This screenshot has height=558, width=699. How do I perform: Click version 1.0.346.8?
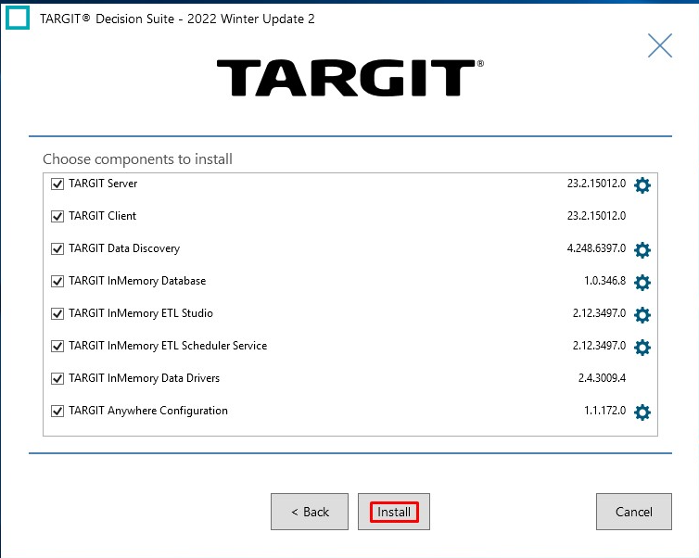[605, 281]
